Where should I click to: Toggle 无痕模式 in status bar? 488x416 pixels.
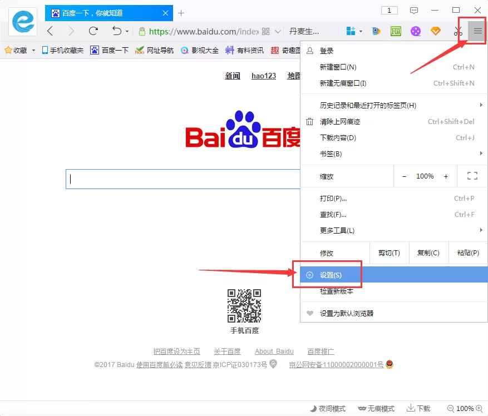[376, 408]
